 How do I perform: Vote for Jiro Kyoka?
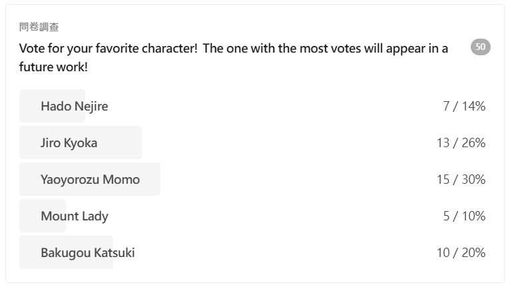pos(69,143)
